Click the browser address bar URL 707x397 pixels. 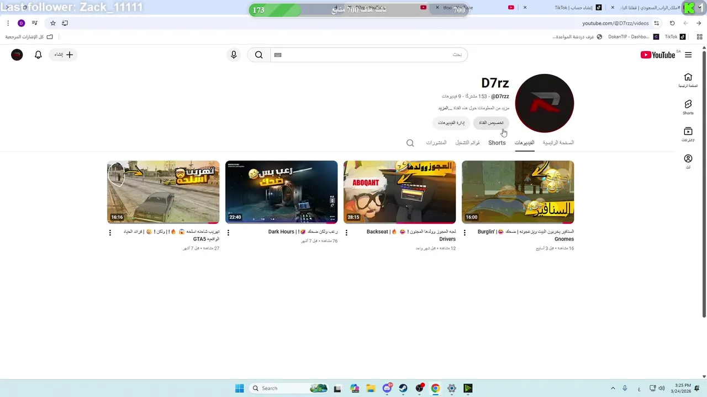[x=615, y=23]
